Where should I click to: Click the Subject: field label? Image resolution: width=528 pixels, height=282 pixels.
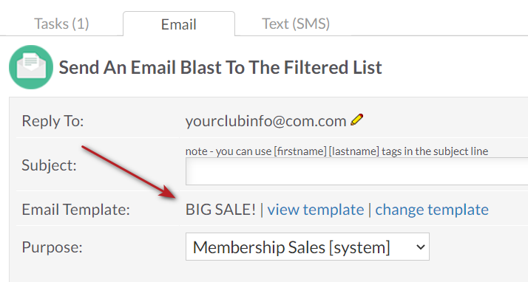(49, 165)
